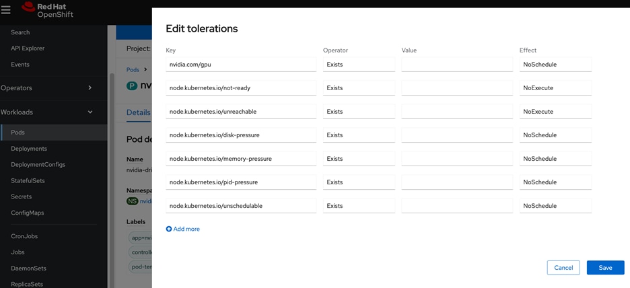
Task: Edit the node.kubernetes.io/unschedulable key field
Action: pyautogui.click(x=241, y=206)
